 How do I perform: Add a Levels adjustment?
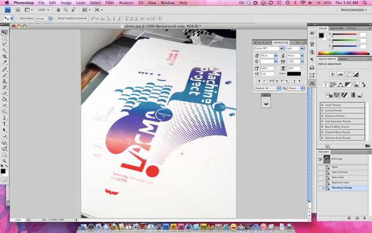340,74
